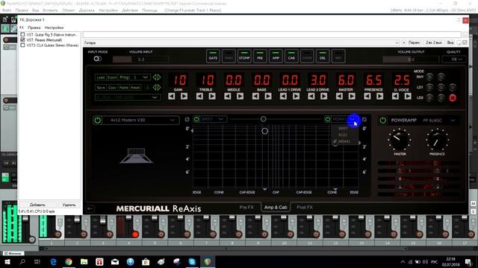
Task: Click the Load preset button
Action: pos(101,77)
